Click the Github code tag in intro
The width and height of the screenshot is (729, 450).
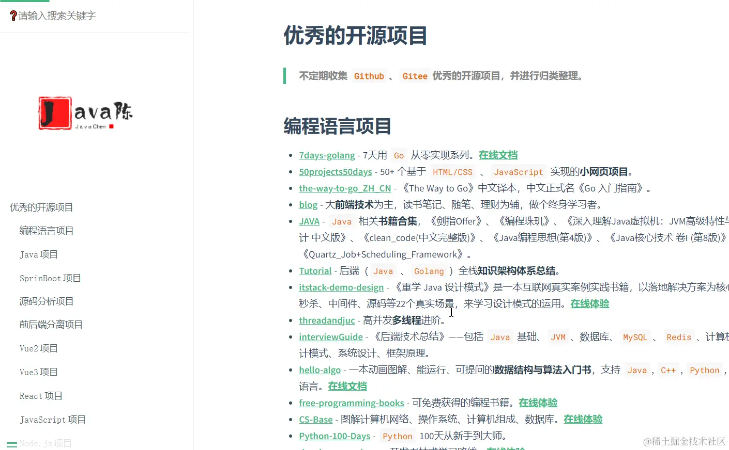[369, 76]
